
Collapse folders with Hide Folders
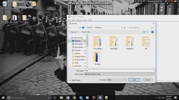[75, 80]
